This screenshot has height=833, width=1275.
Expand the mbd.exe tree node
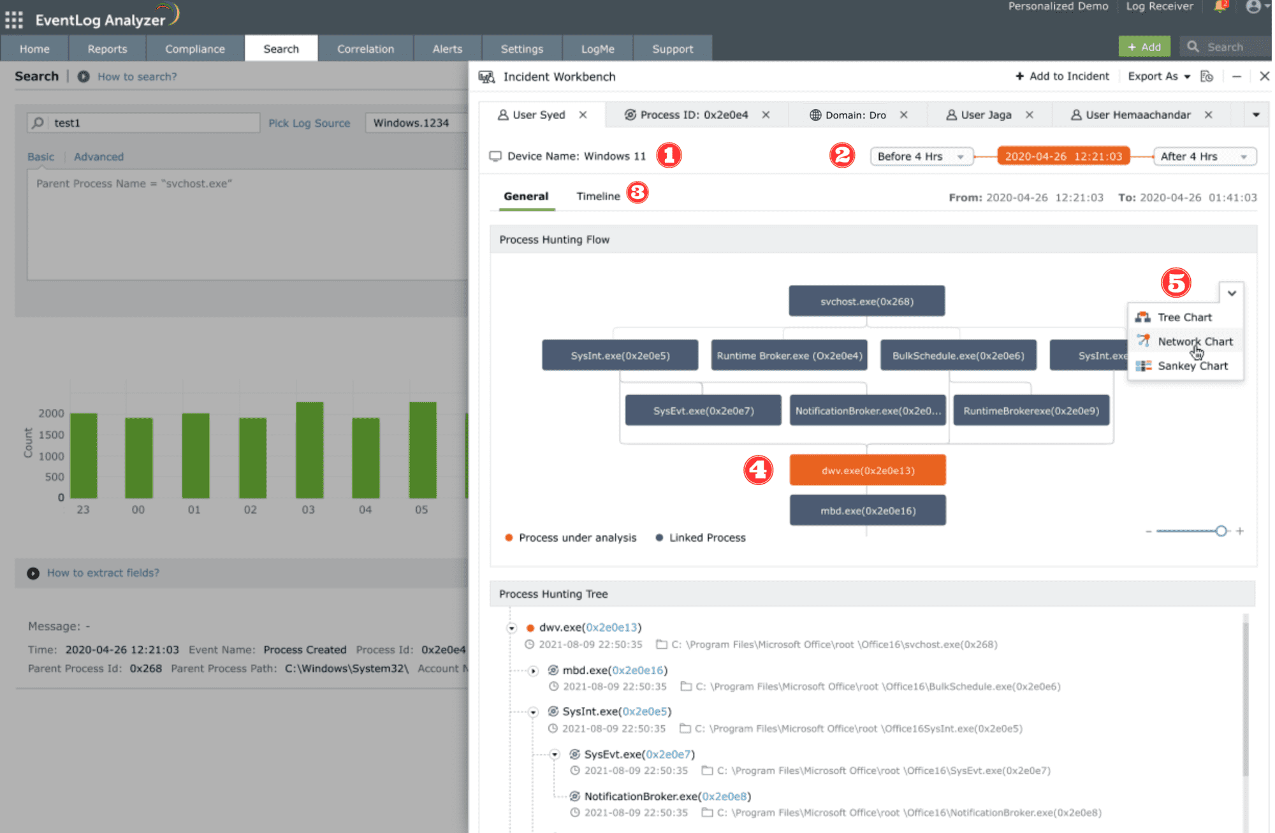tap(534, 670)
